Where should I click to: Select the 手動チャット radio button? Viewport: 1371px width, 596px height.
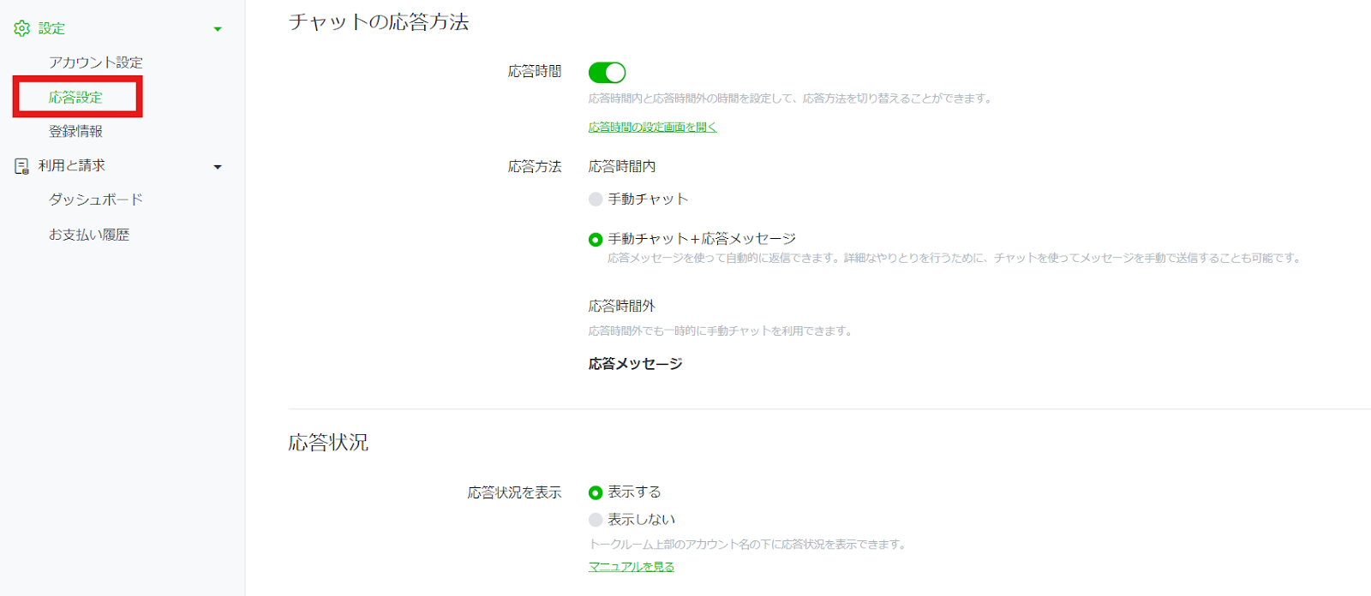[x=596, y=200]
